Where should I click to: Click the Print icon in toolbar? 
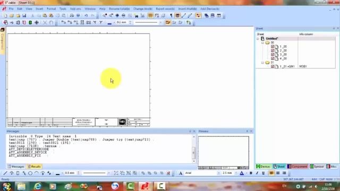click(72, 15)
